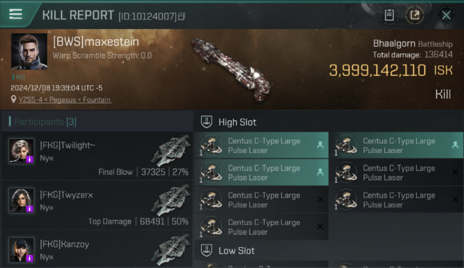The width and height of the screenshot is (464, 268).
Task: Click the share kill report icon
Action: [415, 15]
